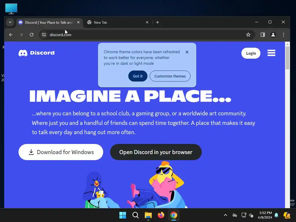Click Download for Windows
Image resolution: width=296 pixels, height=222 pixels.
tap(61, 152)
